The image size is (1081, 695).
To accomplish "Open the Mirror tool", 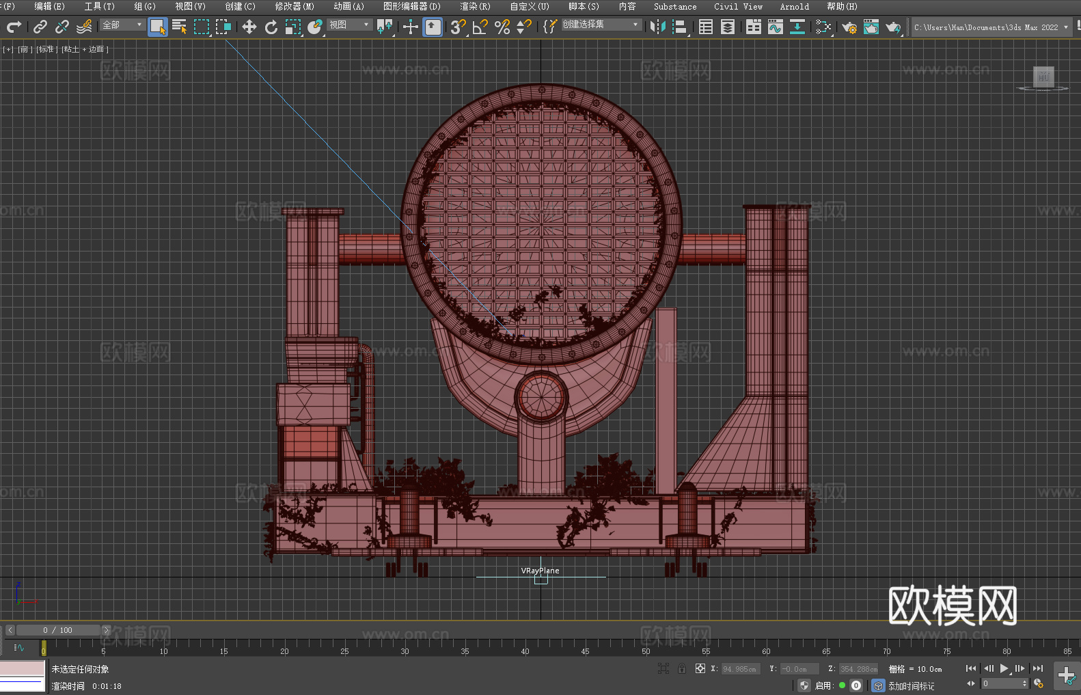I will (x=657, y=27).
